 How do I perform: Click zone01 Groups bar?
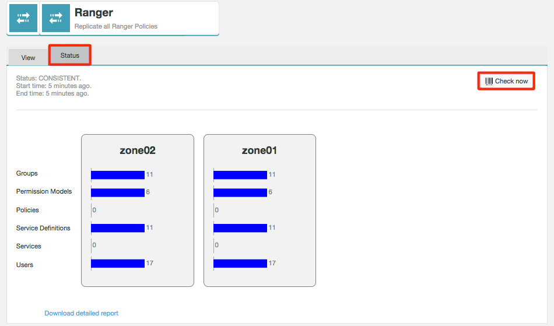pos(240,175)
